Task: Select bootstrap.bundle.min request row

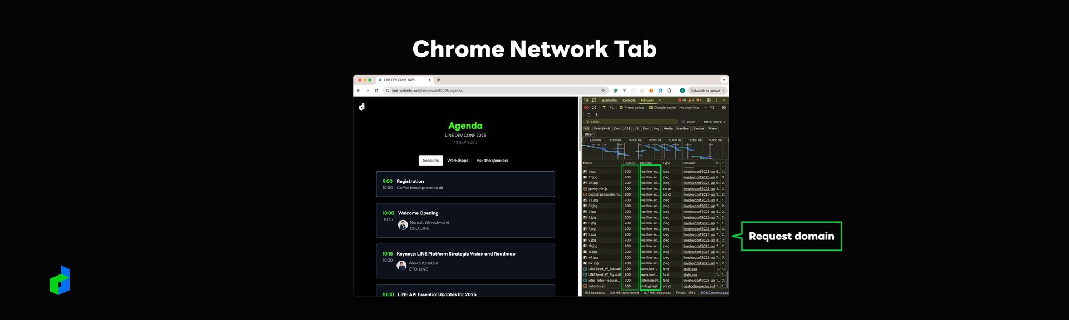Action: coord(654,194)
